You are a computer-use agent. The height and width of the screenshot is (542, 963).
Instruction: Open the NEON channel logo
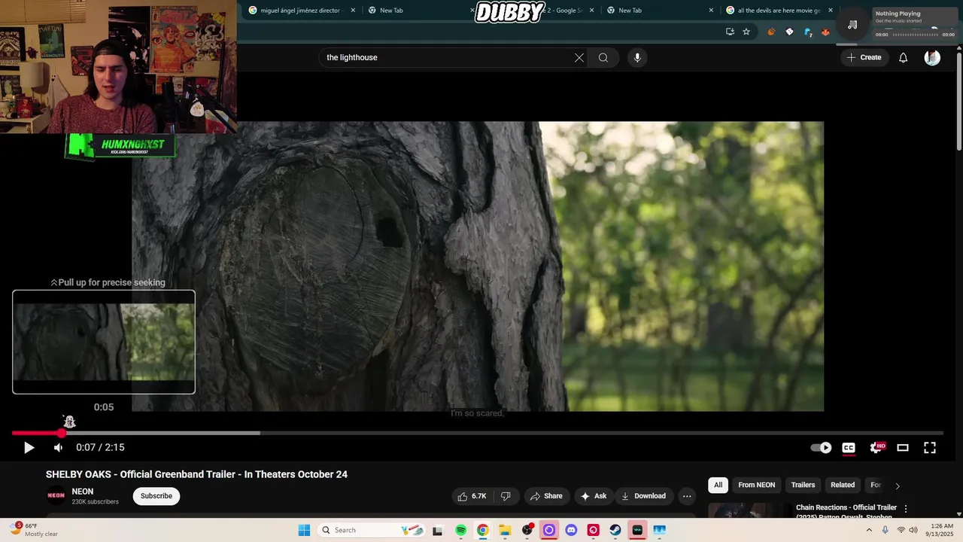56,495
